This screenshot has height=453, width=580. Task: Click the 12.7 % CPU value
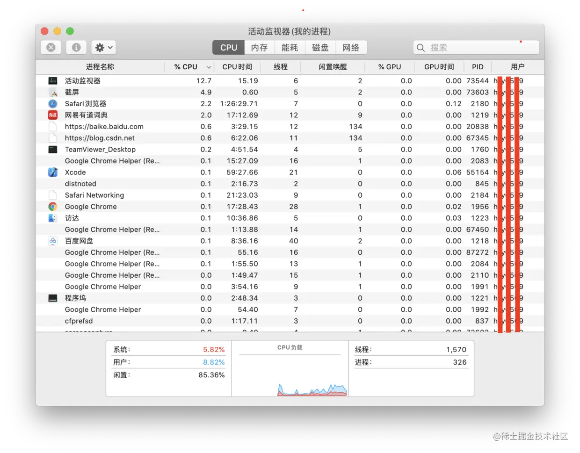coord(204,81)
